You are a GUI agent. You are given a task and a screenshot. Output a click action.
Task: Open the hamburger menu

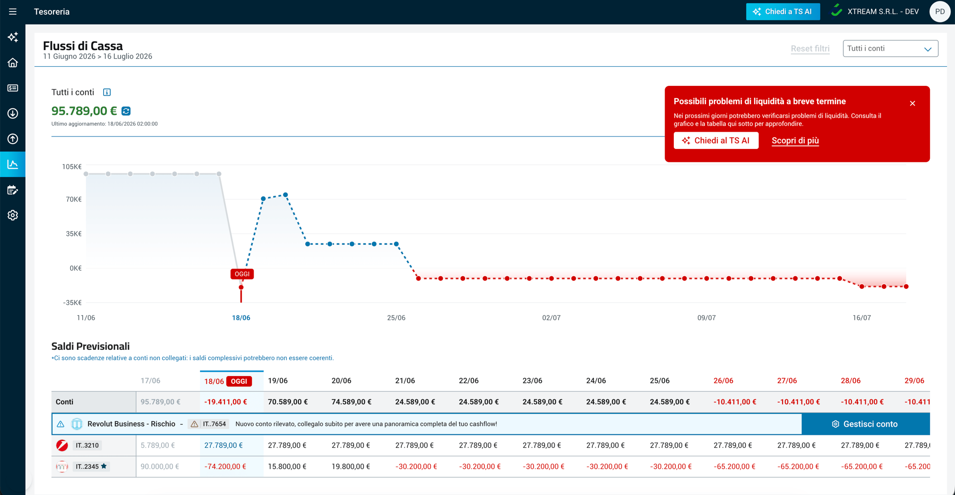point(13,11)
